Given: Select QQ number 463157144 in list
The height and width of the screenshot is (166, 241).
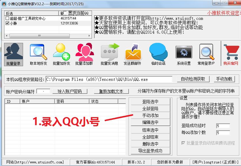Looking at the screenshot, I should pos(68,18).
